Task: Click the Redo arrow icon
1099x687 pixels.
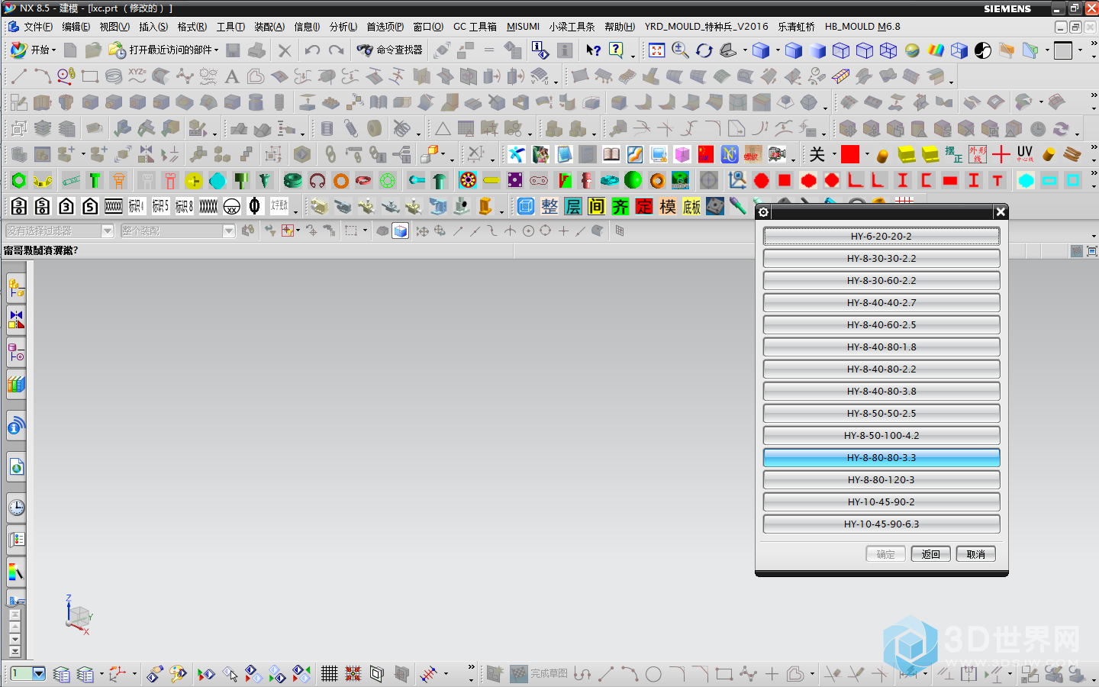Action: [x=336, y=50]
